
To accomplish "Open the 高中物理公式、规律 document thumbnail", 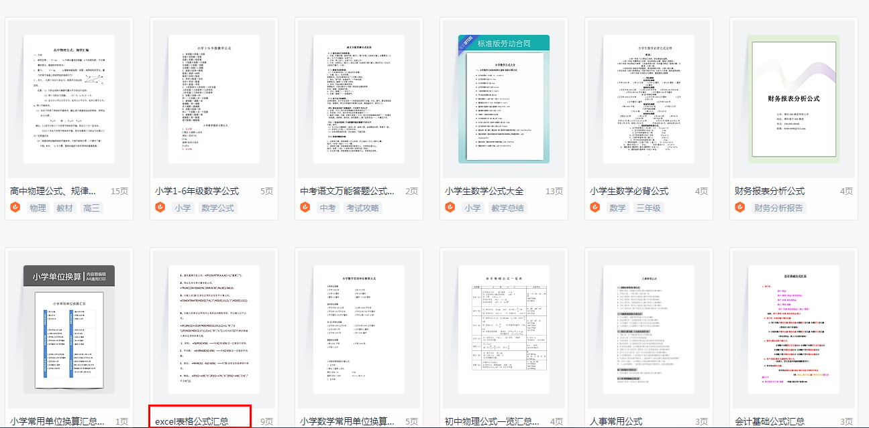I will (x=69, y=98).
